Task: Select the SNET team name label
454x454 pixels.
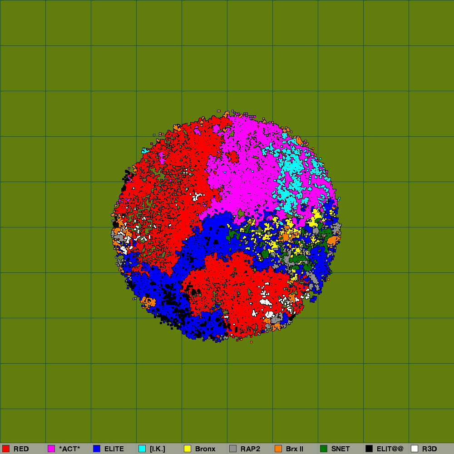Action: (340, 449)
